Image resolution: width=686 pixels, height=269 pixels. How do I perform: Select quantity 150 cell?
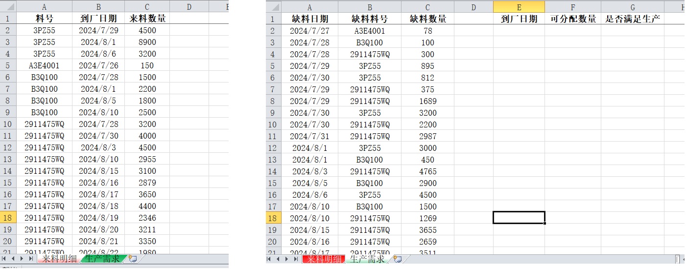147,65
